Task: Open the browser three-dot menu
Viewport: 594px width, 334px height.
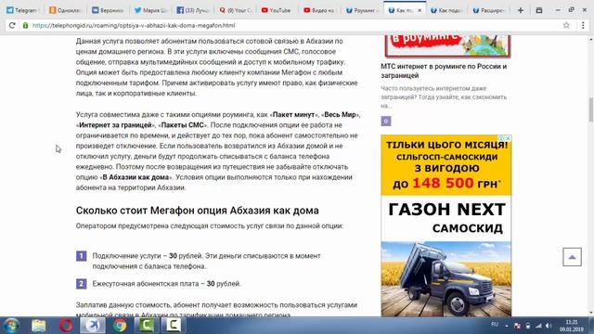Action: coord(583,25)
